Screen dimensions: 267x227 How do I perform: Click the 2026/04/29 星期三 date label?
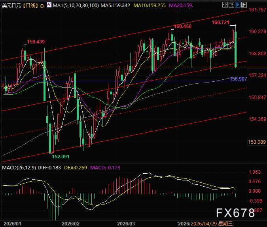click(212, 223)
